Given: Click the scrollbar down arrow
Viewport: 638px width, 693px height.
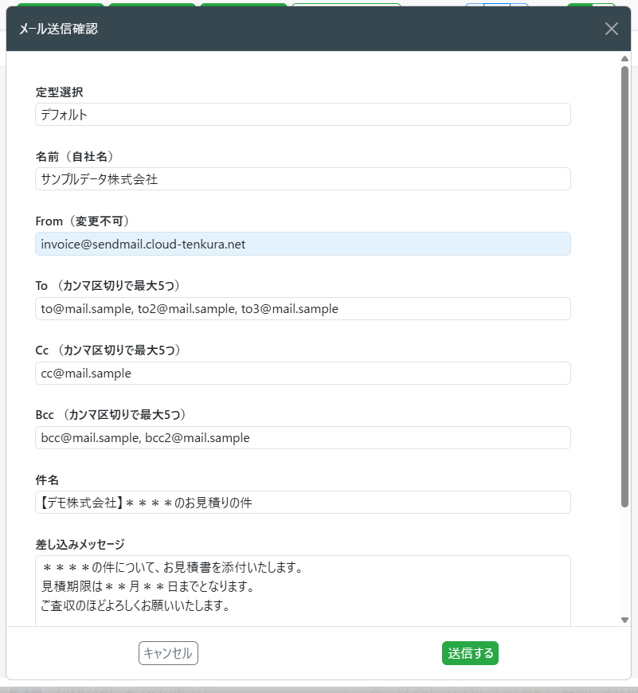Looking at the screenshot, I should 625,620.
